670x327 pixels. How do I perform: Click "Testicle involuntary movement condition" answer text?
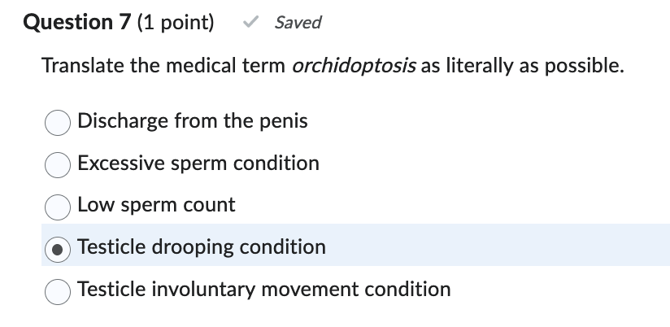(264, 289)
